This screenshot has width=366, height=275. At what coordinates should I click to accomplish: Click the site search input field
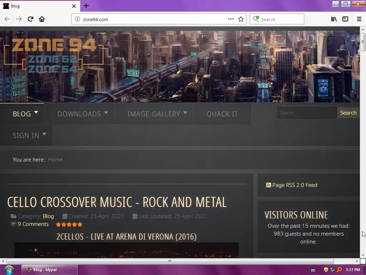click(x=307, y=113)
